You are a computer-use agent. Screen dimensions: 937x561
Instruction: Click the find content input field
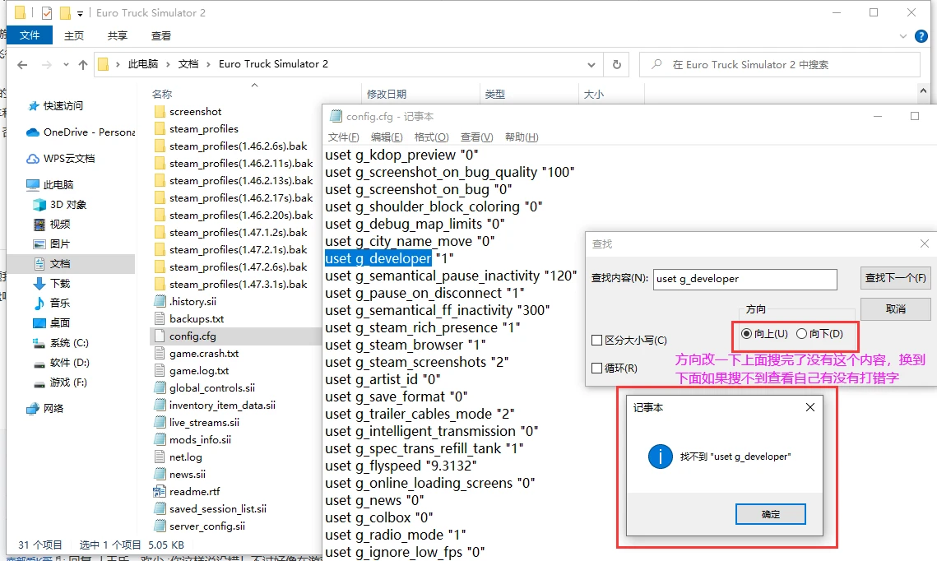pyautogui.click(x=745, y=279)
